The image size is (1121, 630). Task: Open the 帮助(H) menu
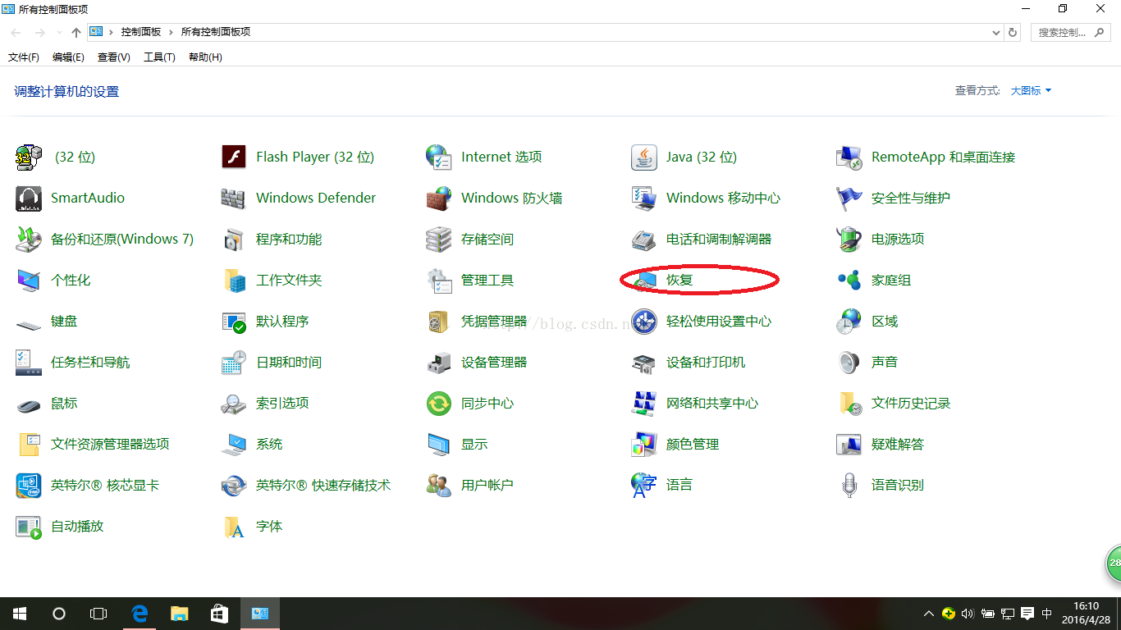tap(205, 57)
